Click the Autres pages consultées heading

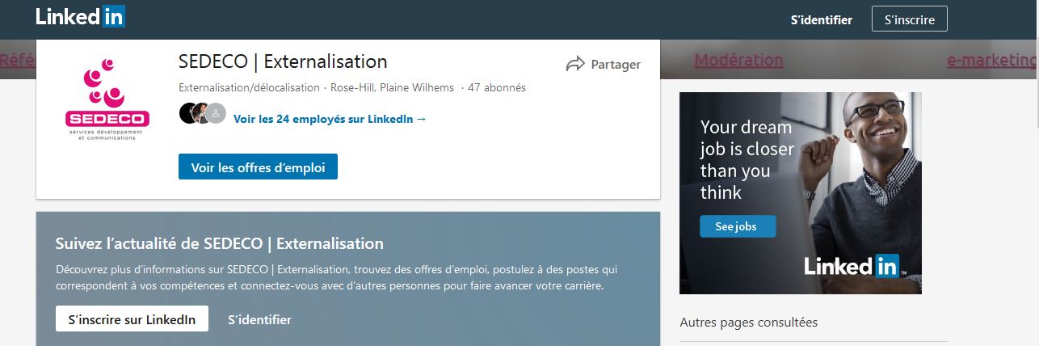pos(748,323)
